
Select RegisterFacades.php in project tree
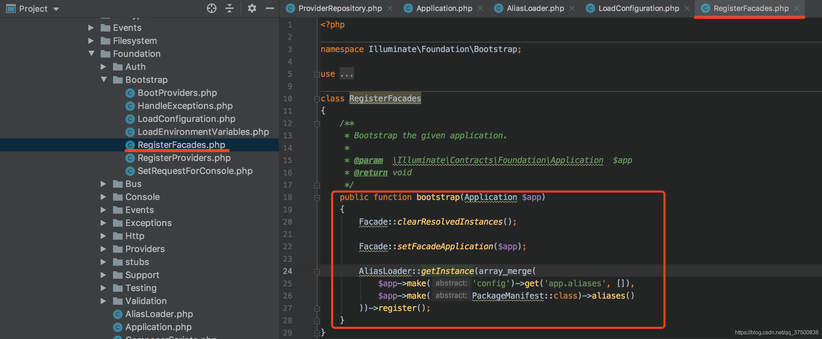coord(181,145)
